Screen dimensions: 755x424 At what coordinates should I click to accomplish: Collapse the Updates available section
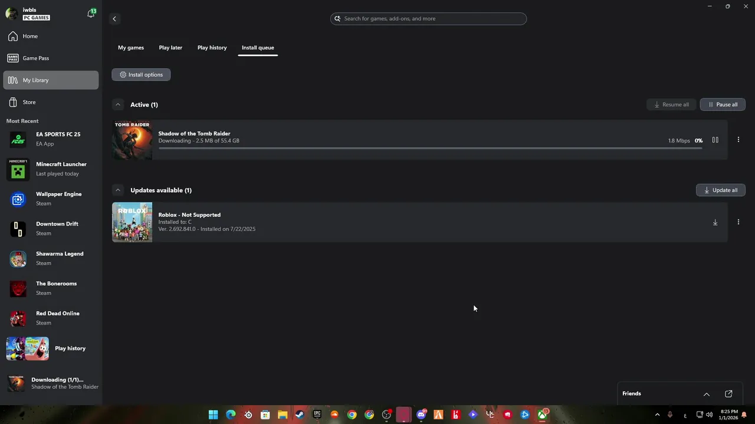(118, 190)
